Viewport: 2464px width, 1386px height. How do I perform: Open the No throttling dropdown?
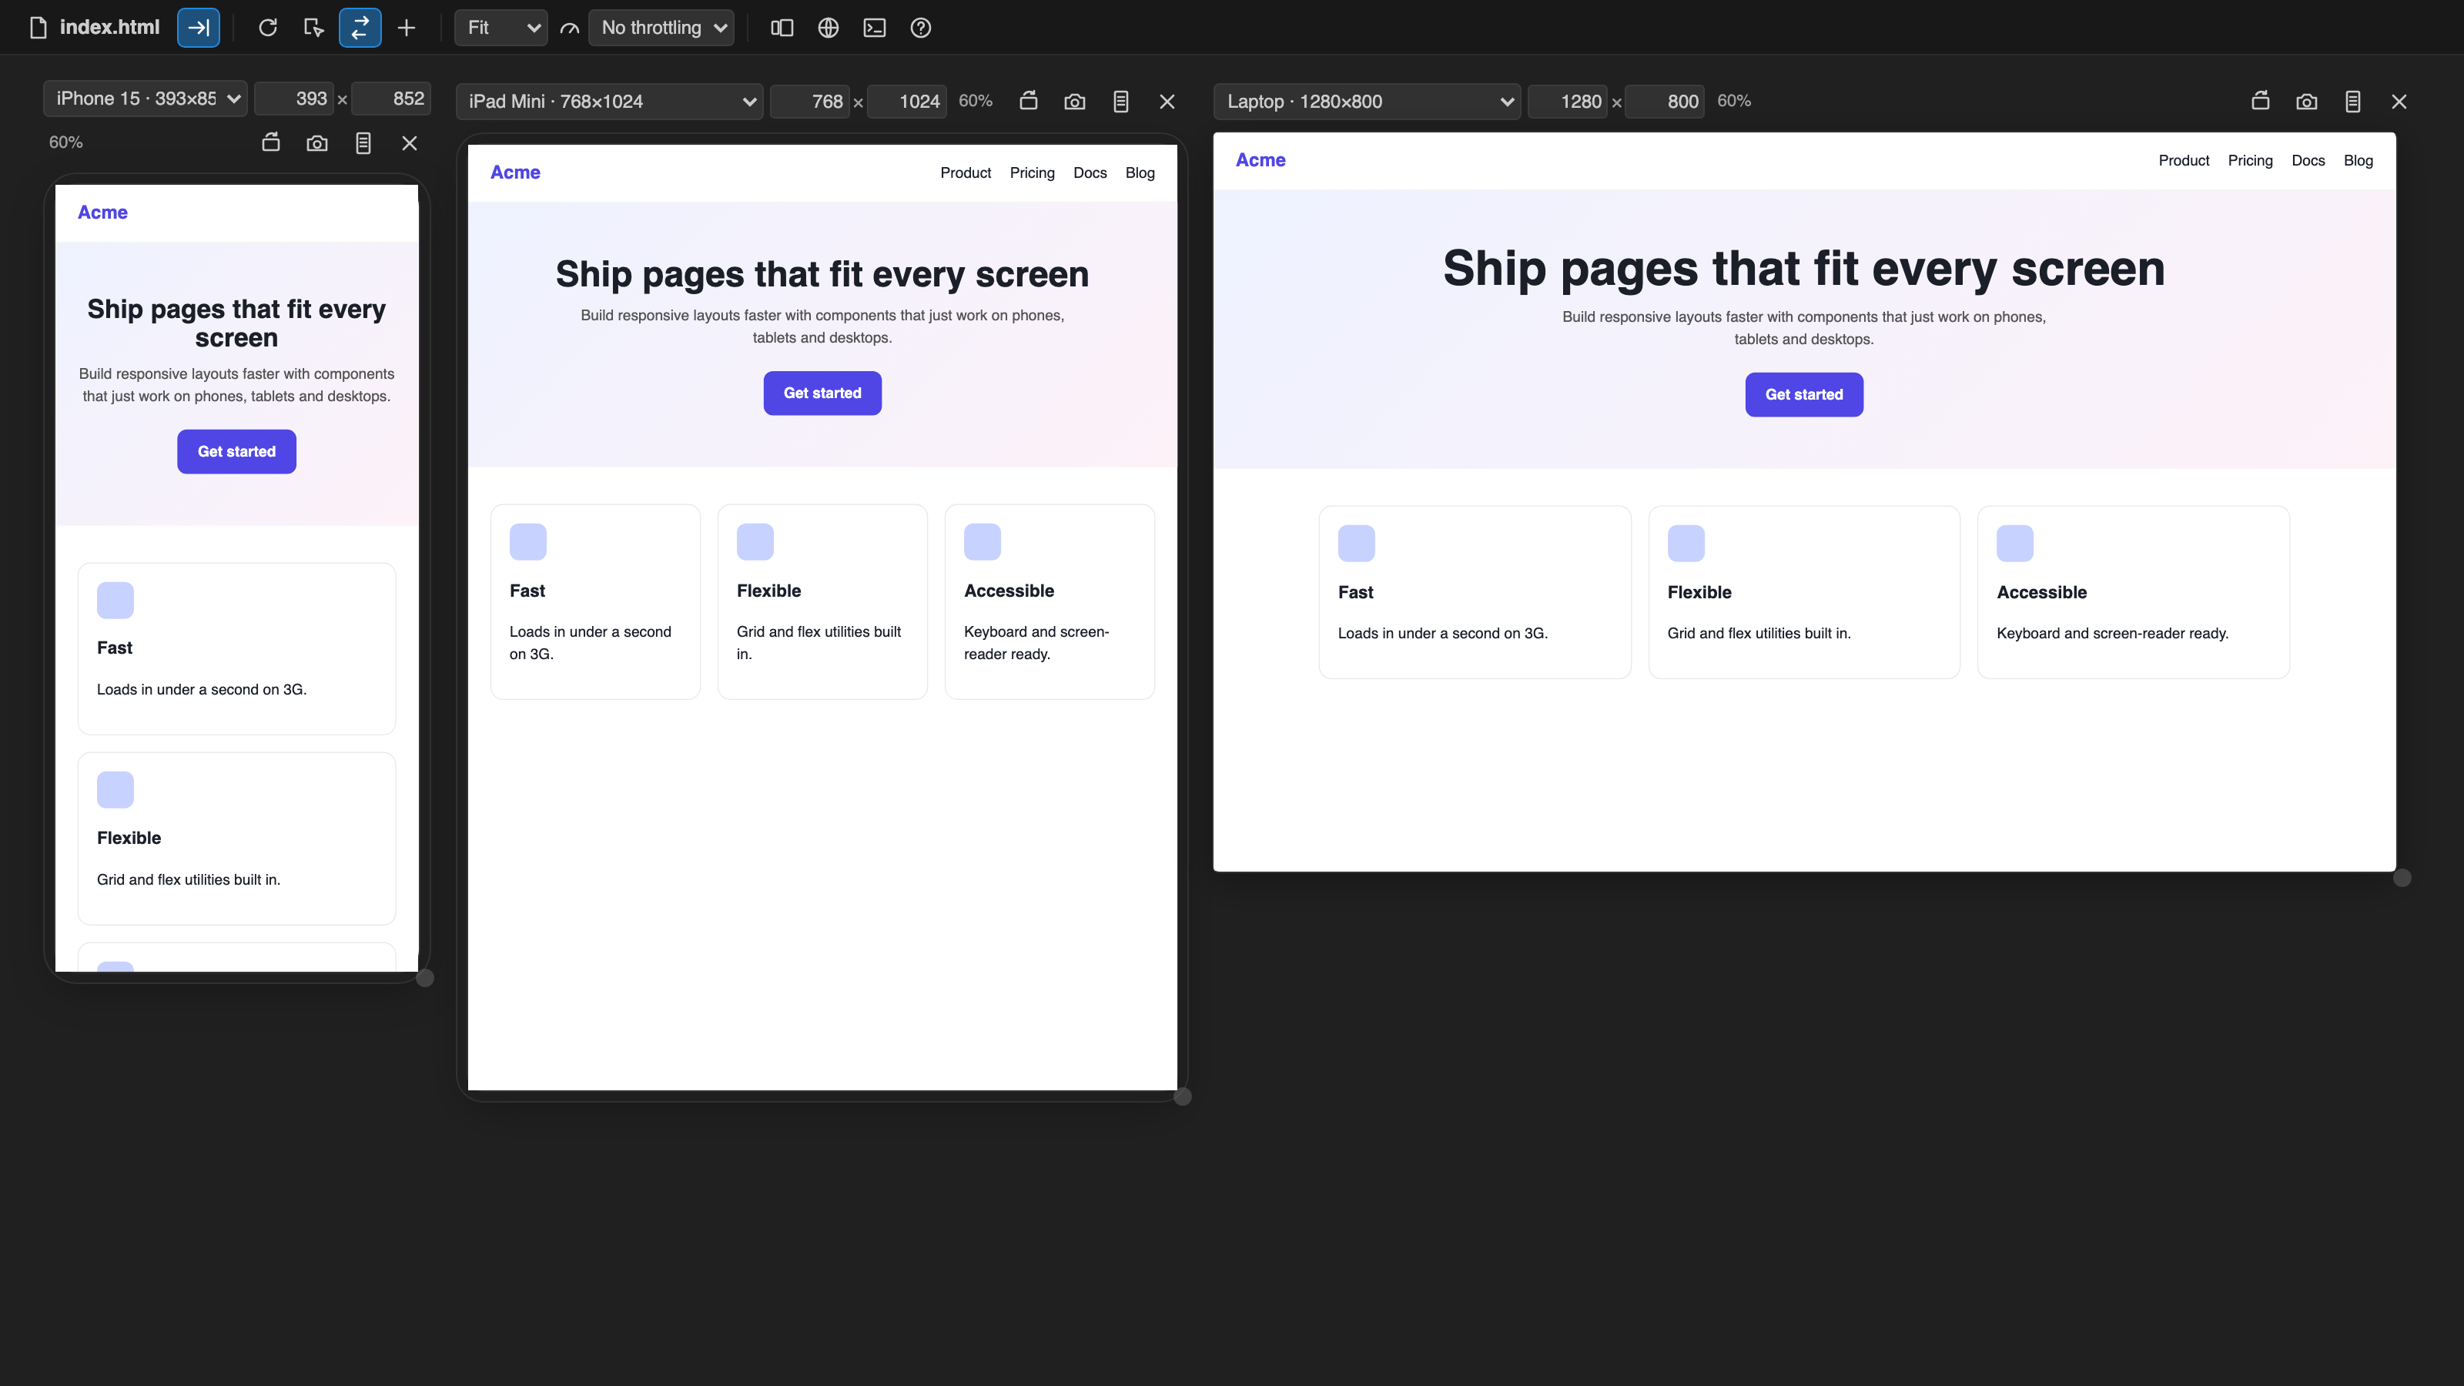[x=661, y=28]
